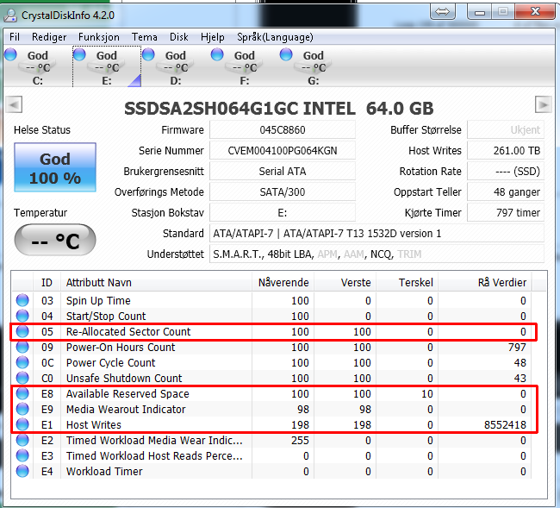Click status orb for Unsafe Shutdown Count row
Screen dimensions: 560x508
click(22, 378)
